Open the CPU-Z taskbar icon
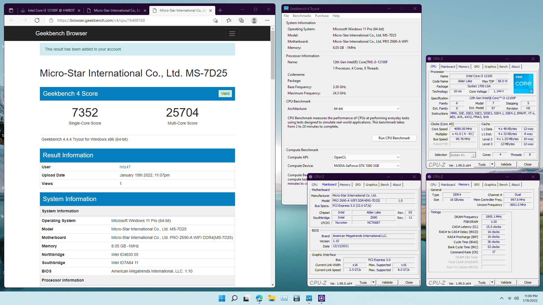The width and height of the screenshot is (543, 305). click(322, 298)
